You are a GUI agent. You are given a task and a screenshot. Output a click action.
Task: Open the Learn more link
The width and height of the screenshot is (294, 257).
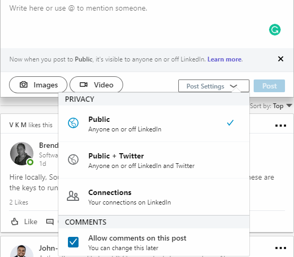225,59
